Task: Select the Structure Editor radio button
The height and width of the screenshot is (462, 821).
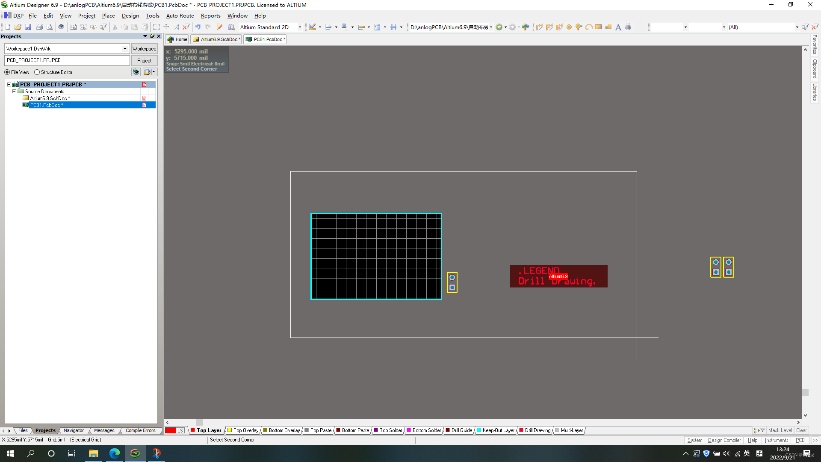Action: [37, 72]
